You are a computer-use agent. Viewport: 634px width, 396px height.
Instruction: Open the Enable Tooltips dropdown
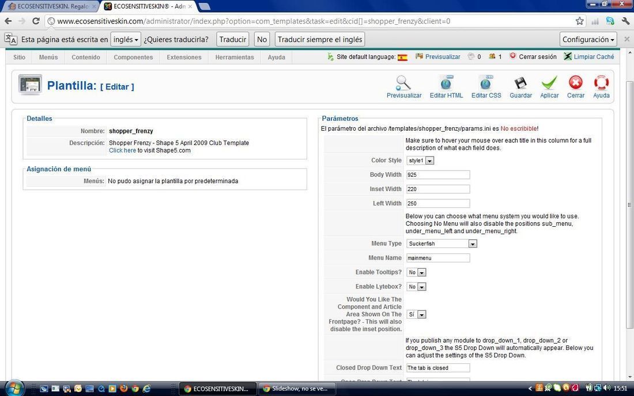[417, 272]
